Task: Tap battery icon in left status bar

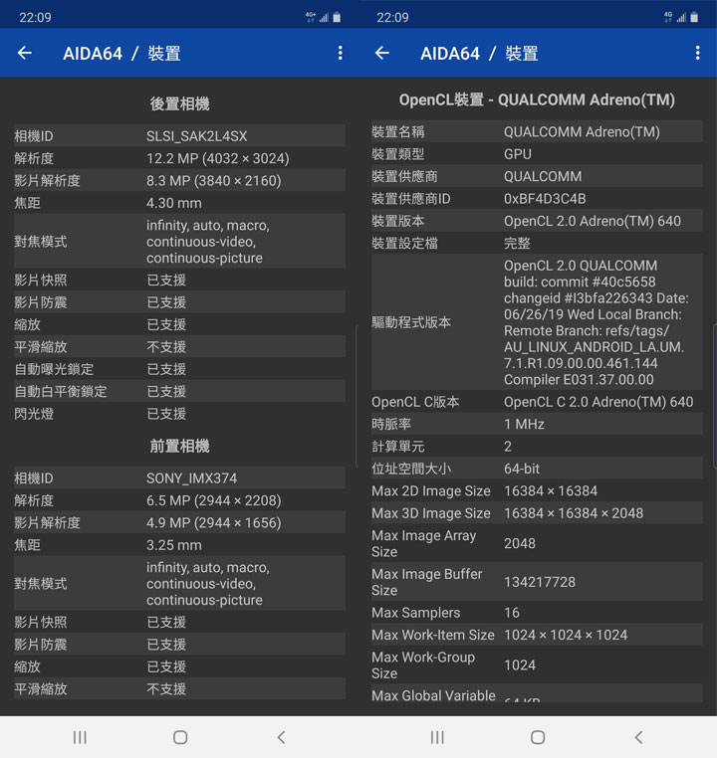Action: coord(337,17)
